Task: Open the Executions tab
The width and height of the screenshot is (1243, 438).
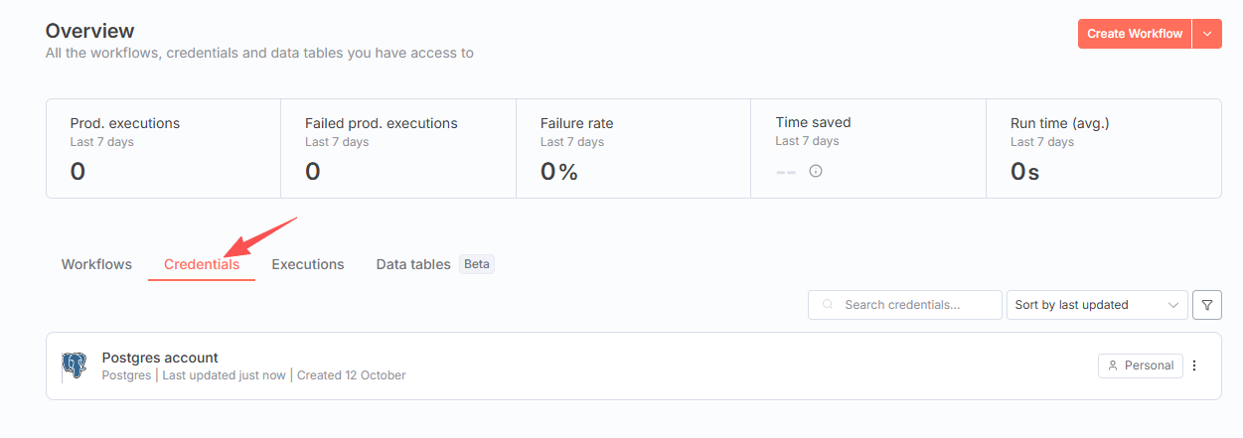Action: point(308,264)
